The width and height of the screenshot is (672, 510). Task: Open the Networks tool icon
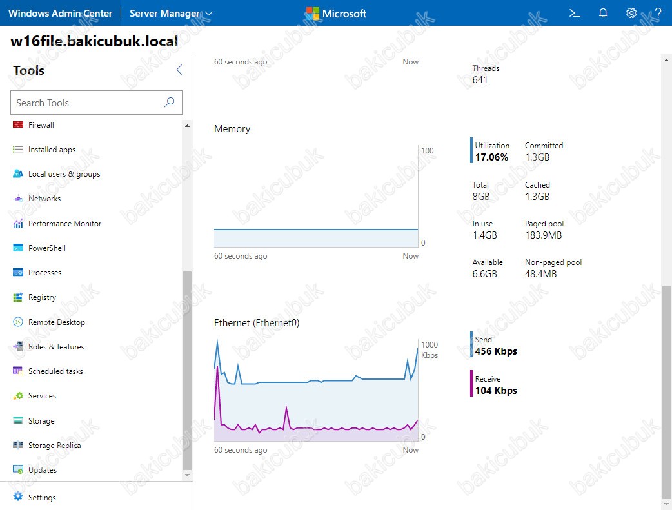[18, 199]
